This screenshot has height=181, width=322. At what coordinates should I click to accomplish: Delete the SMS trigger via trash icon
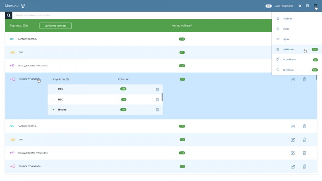304,140
